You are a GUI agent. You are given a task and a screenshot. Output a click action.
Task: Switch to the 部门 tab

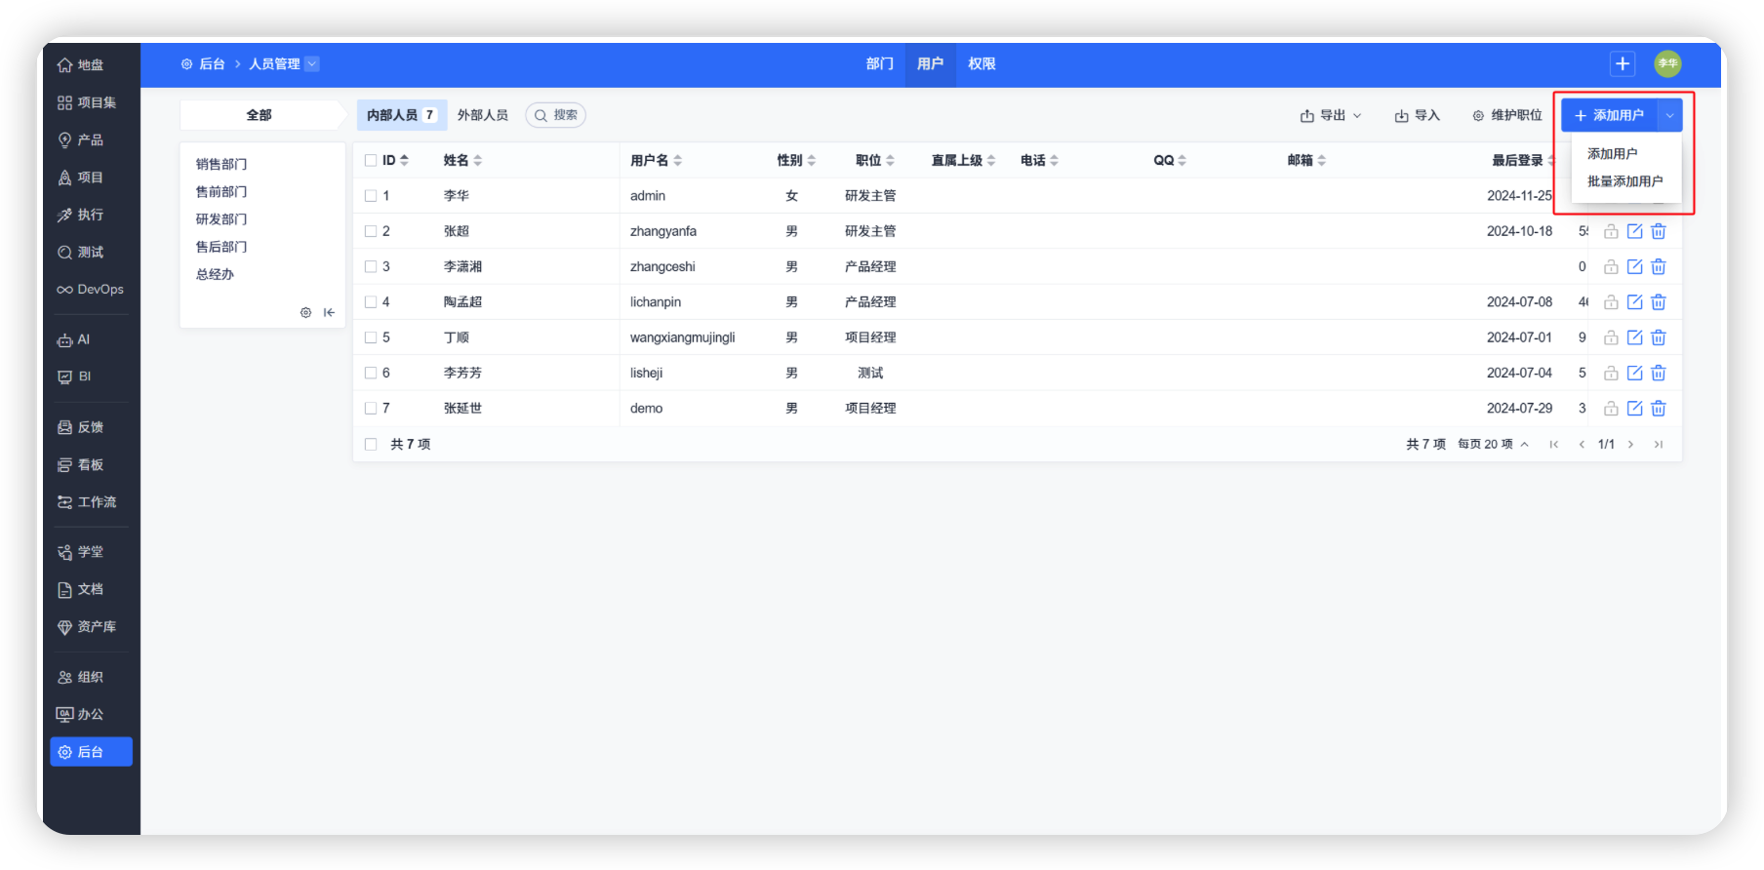tap(880, 63)
